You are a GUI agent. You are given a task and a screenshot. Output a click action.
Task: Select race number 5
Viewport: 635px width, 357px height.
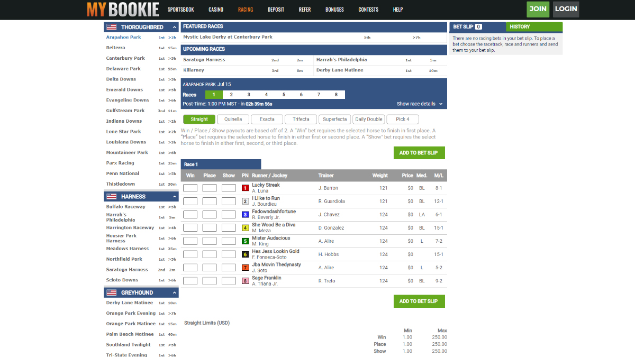pos(284,95)
